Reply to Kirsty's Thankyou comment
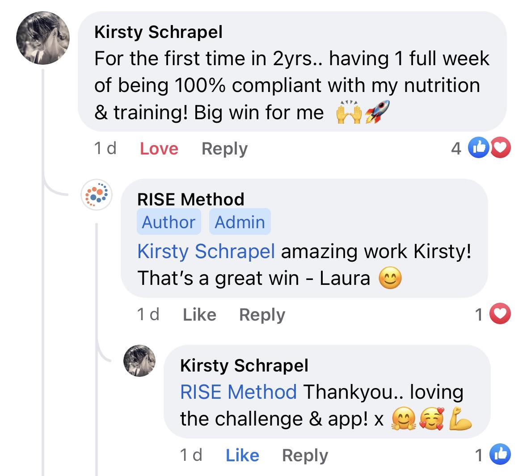 coord(305,455)
